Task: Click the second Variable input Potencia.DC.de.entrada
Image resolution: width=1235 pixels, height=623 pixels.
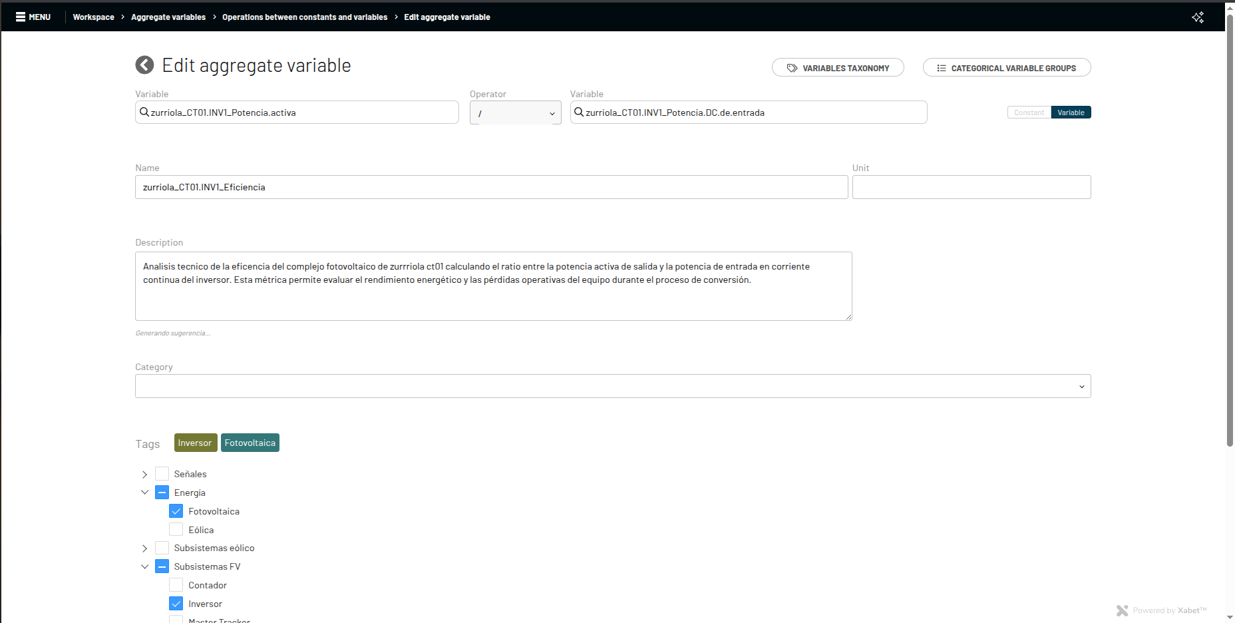Action: [749, 112]
